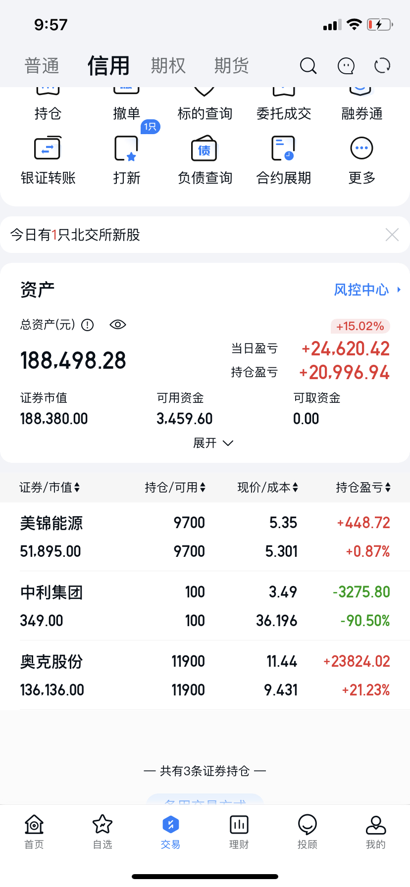Sort holdings by 证券/市值 column
This screenshot has height=887, width=410.
[x=50, y=488]
